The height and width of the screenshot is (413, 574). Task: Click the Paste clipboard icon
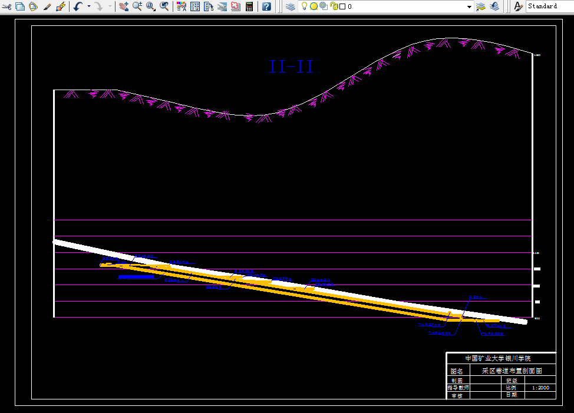pos(34,6)
